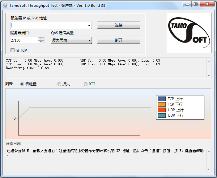Click the '状态日志:' label
Viewport: 217px width, 178px height.
[14, 144]
